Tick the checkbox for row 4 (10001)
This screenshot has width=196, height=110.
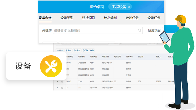[62, 82]
